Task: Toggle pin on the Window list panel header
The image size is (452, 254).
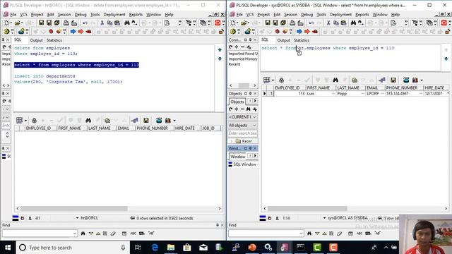Action: pos(250,148)
